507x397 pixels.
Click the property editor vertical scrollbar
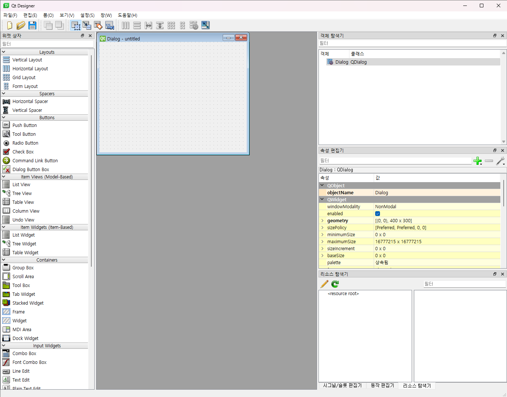(503, 193)
